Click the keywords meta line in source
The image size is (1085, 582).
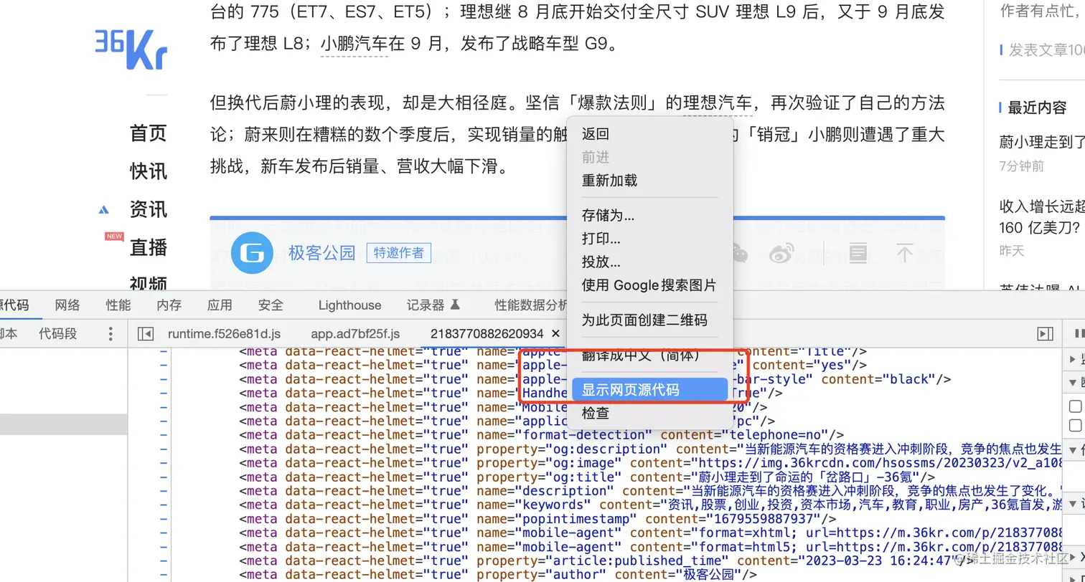coord(651,505)
